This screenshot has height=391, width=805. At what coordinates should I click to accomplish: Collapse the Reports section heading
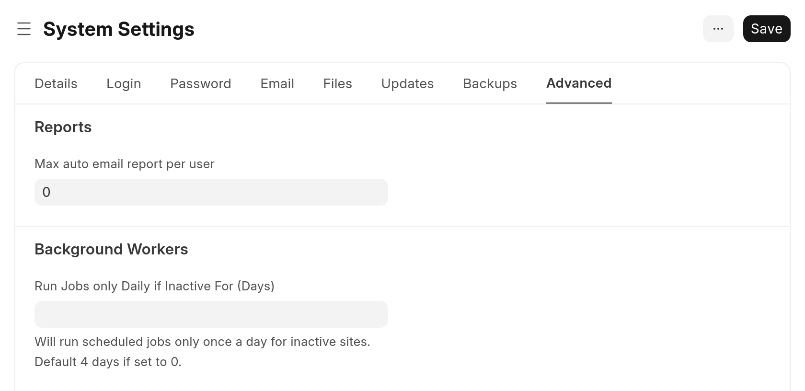(63, 127)
